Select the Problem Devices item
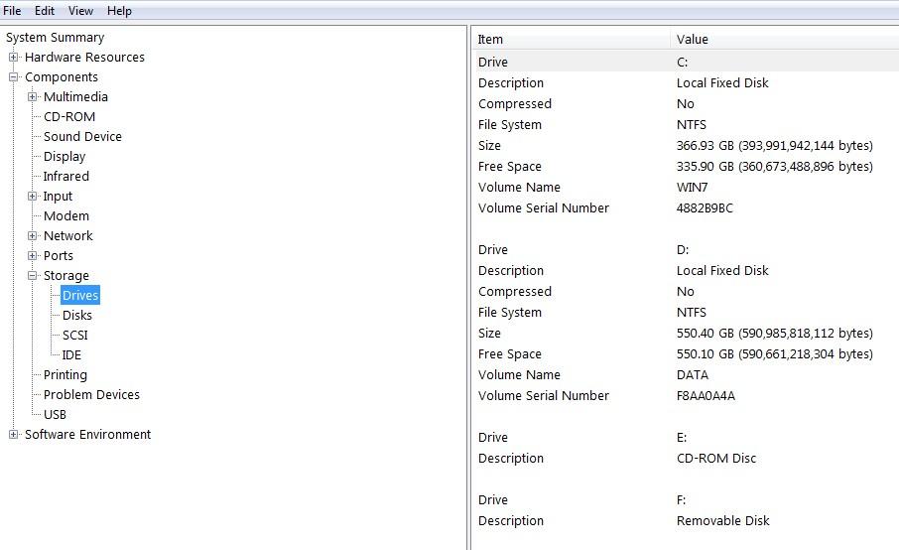This screenshot has width=899, height=550. (91, 395)
